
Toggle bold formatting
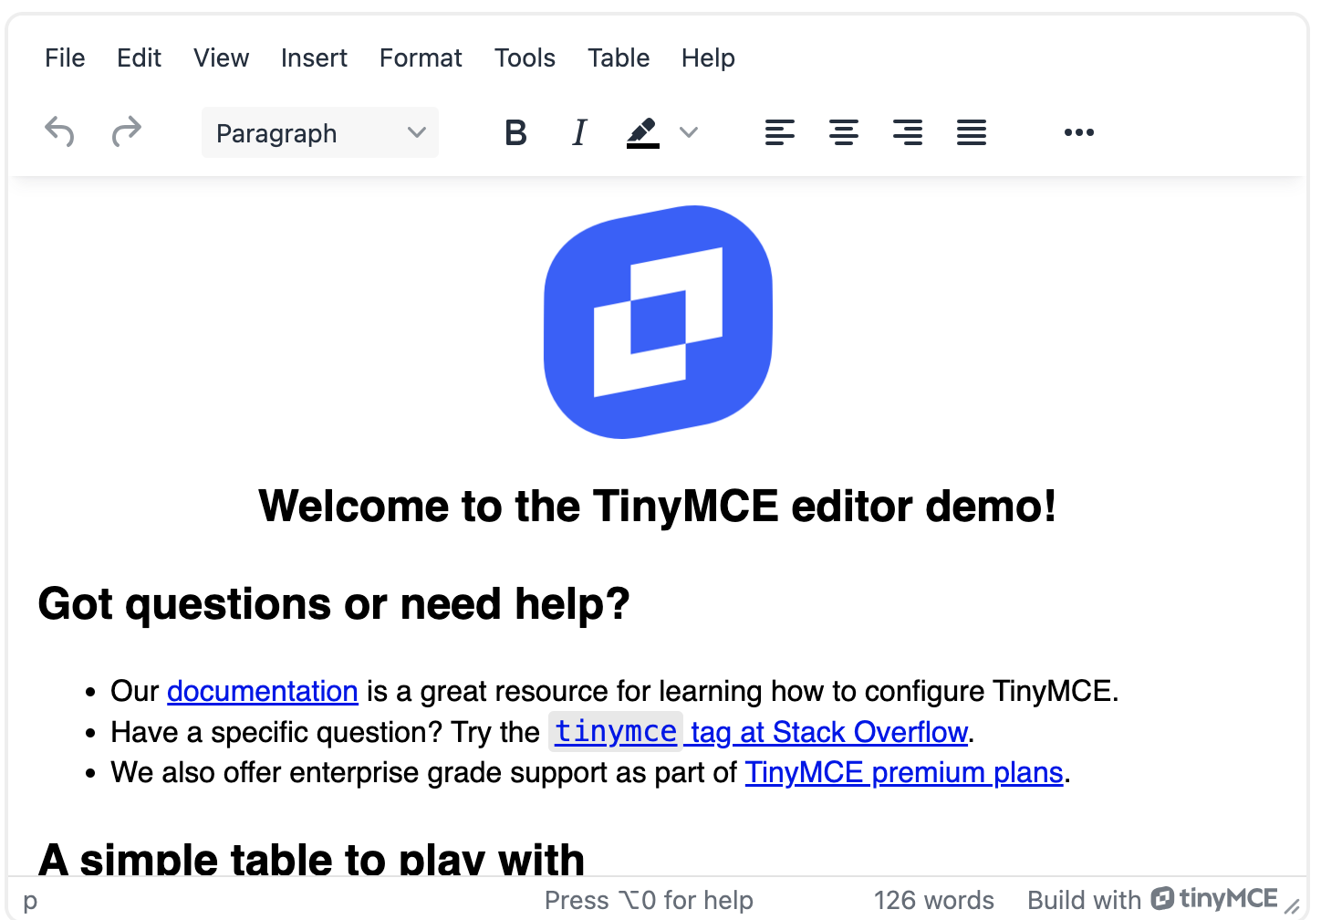pyautogui.click(x=515, y=132)
